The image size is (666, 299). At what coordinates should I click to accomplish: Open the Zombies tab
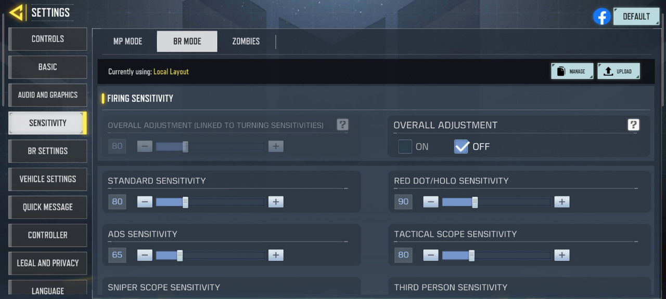click(246, 42)
